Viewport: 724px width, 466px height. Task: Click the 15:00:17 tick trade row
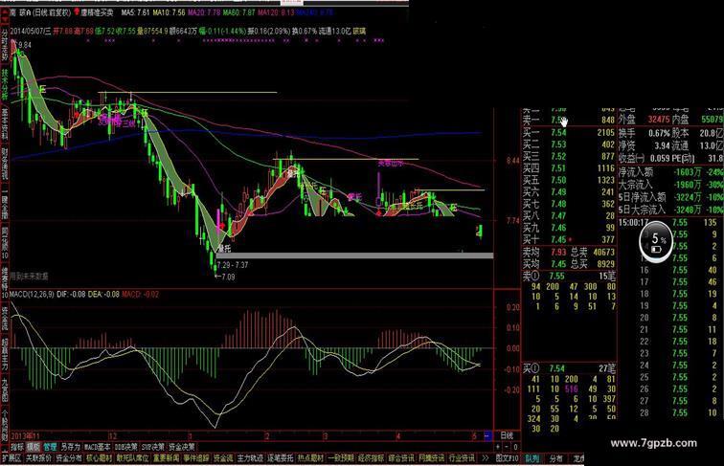[x=671, y=222]
